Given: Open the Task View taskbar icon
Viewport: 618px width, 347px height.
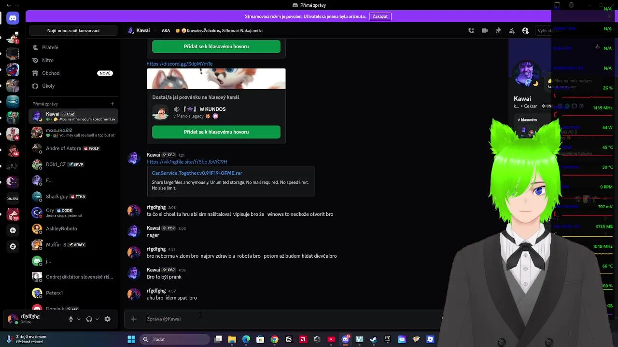Looking at the screenshot, I should click(x=218, y=339).
